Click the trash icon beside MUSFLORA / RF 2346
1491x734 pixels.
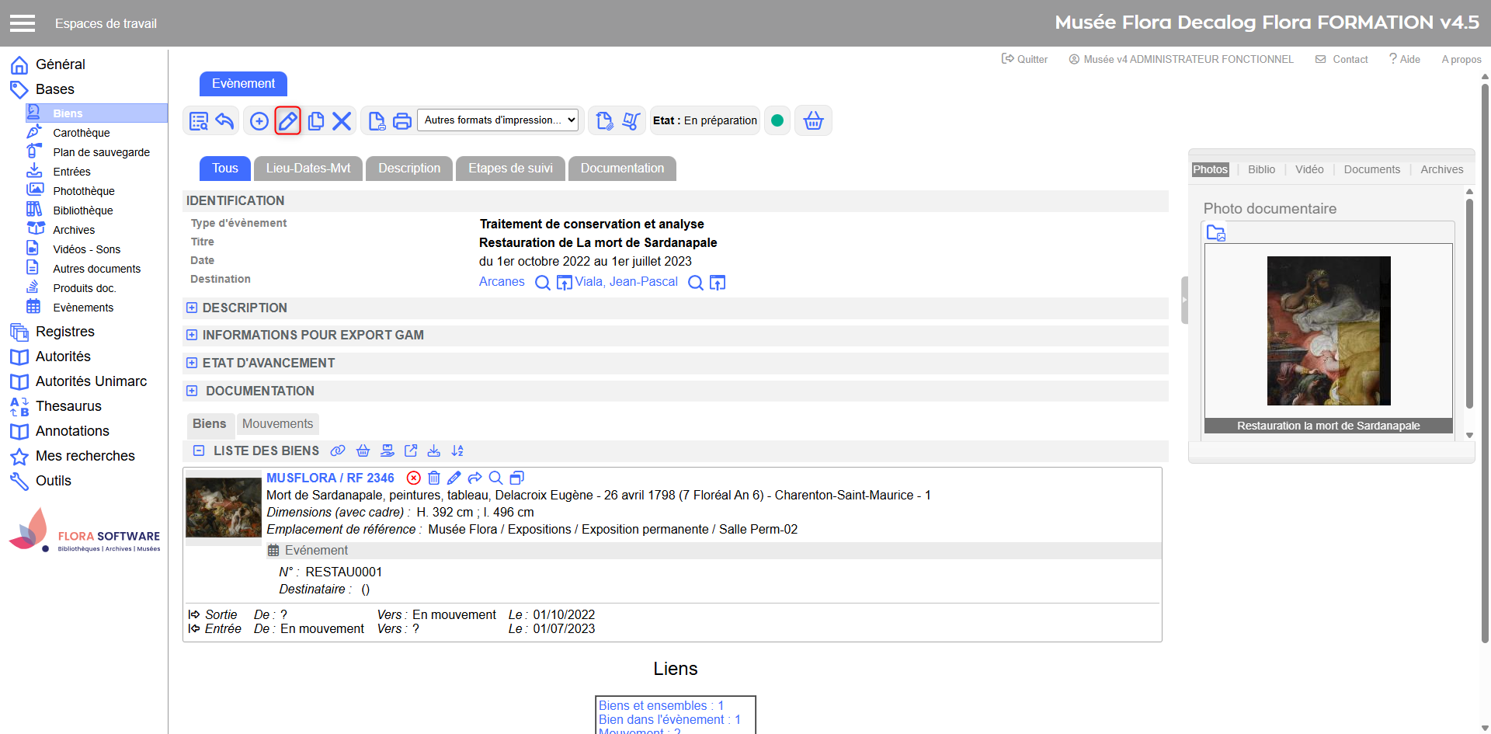click(x=434, y=478)
